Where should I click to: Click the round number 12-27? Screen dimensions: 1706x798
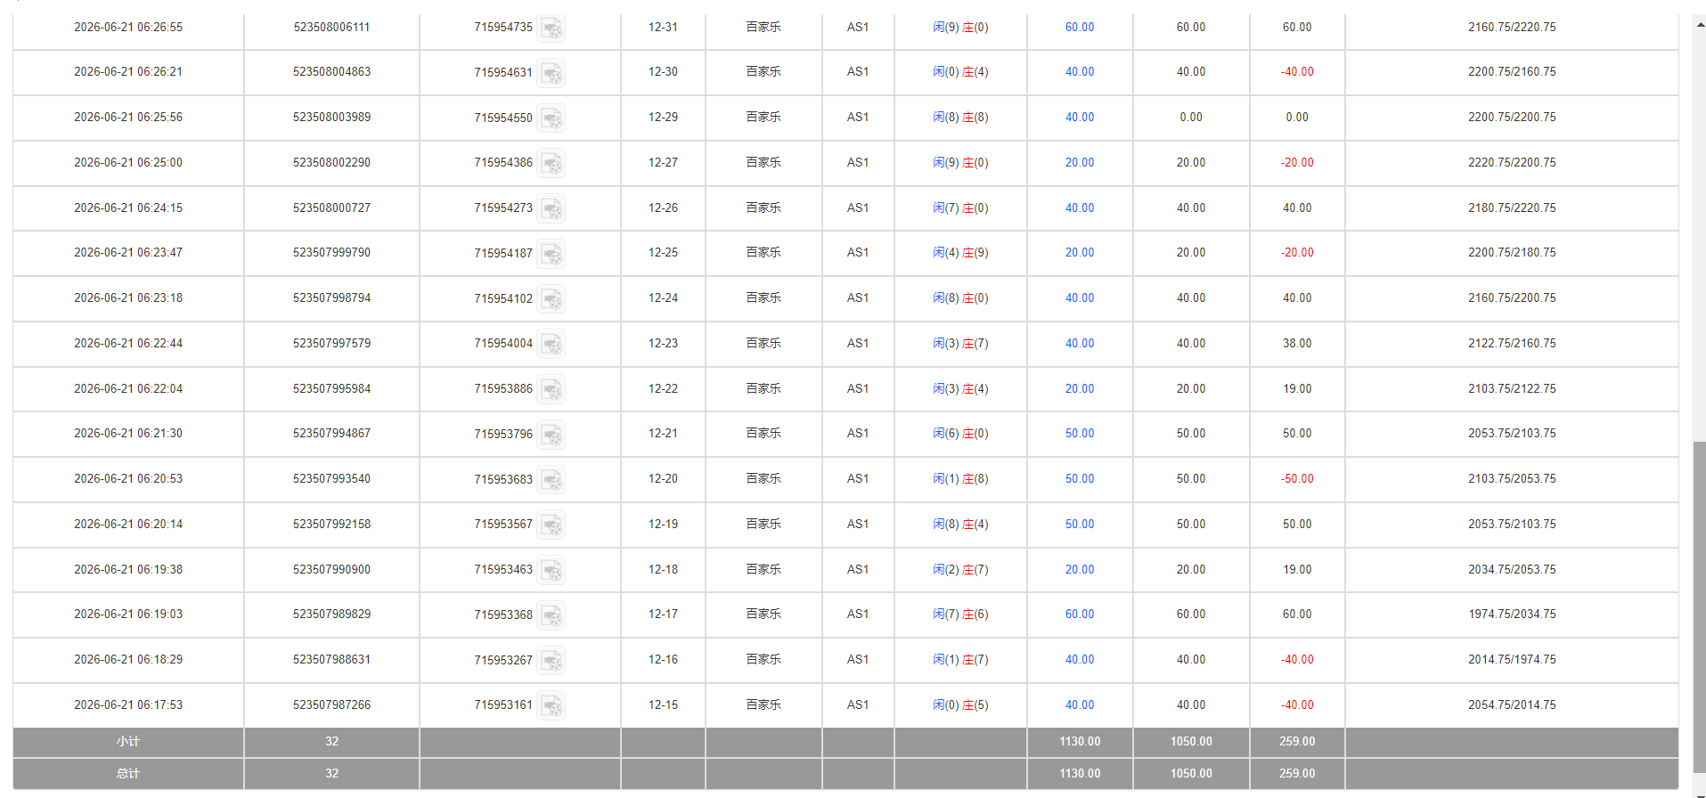[x=663, y=163]
